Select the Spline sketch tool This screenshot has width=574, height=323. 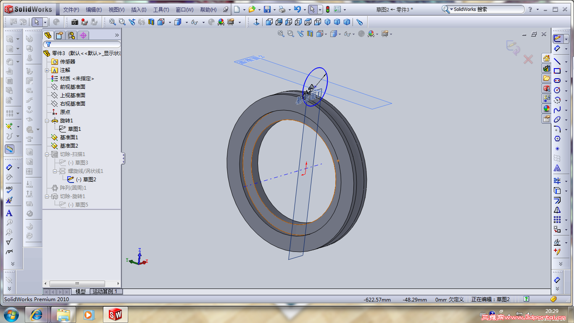pos(557,110)
